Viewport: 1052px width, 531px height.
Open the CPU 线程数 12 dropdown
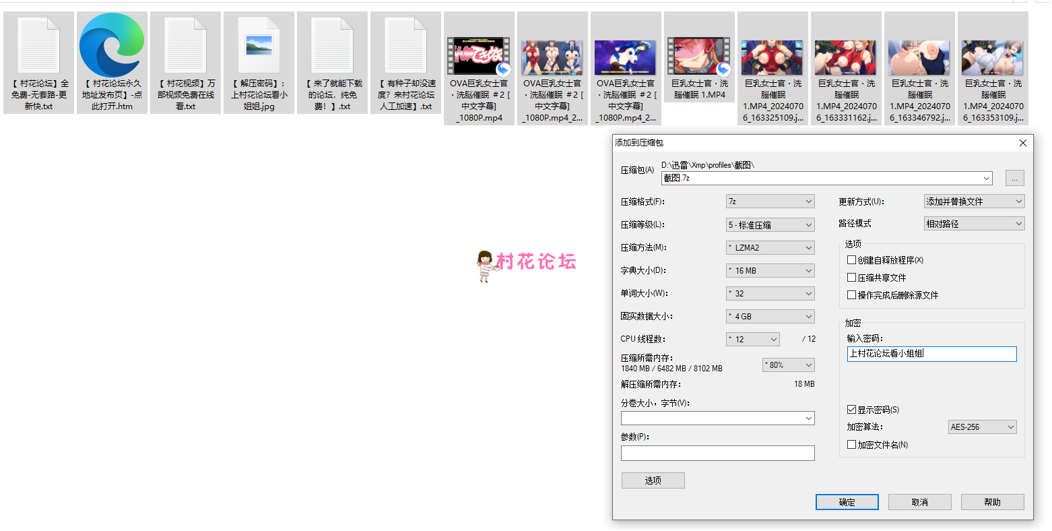coord(753,339)
